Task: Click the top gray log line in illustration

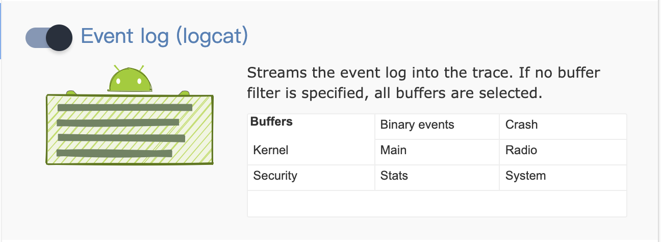Action: [124, 108]
